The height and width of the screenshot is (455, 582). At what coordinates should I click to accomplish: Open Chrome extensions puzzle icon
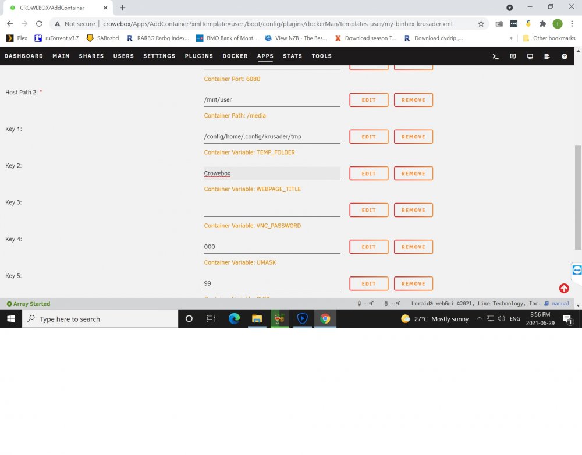542,24
